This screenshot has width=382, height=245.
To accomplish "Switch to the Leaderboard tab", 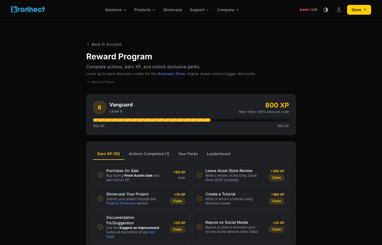I will click(x=219, y=154).
